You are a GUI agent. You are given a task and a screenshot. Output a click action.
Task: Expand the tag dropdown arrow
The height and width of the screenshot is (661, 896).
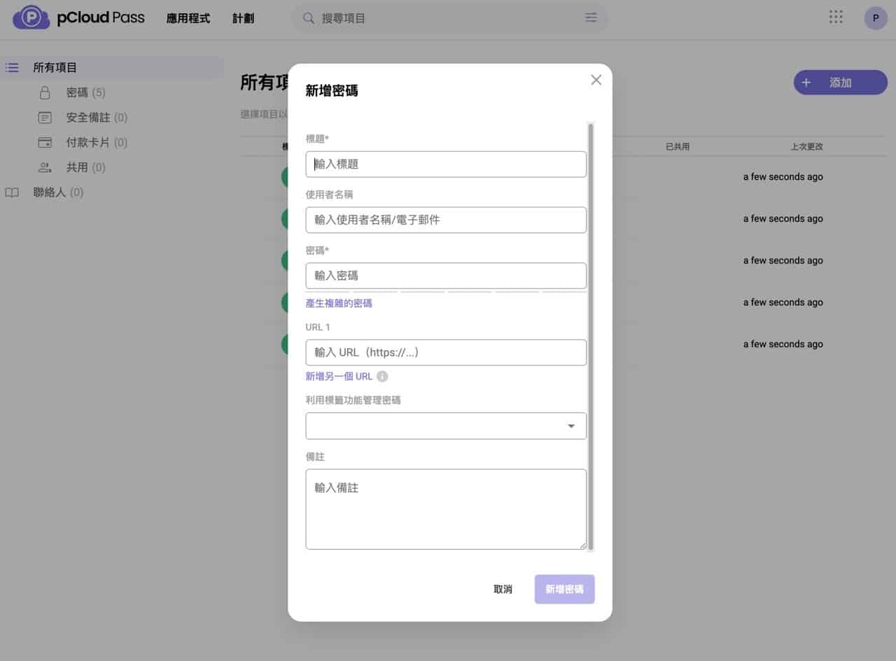(x=571, y=426)
